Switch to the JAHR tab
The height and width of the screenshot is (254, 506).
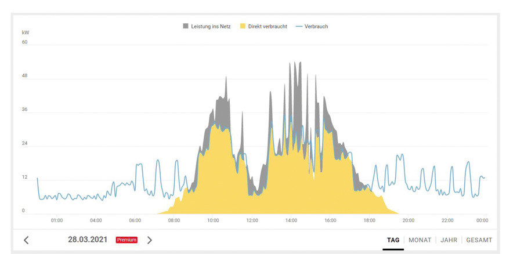pos(449,240)
